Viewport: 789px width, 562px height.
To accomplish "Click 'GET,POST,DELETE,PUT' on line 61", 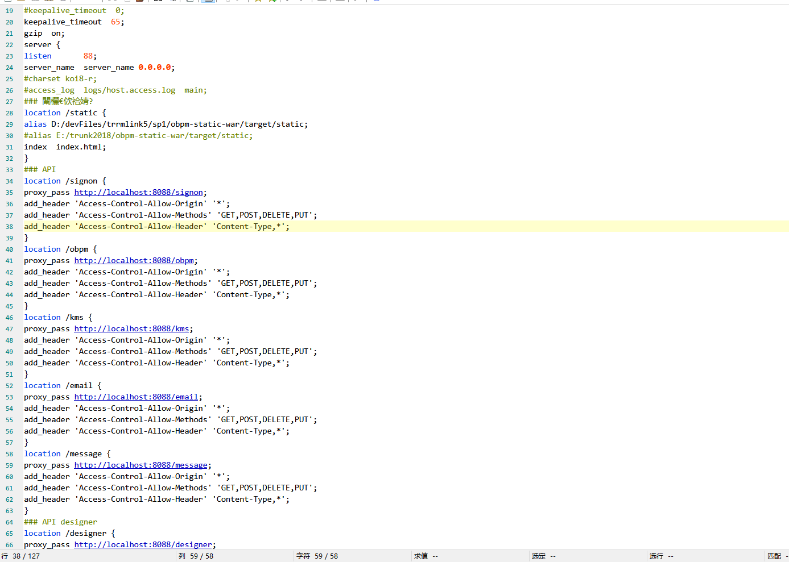I will tap(265, 488).
